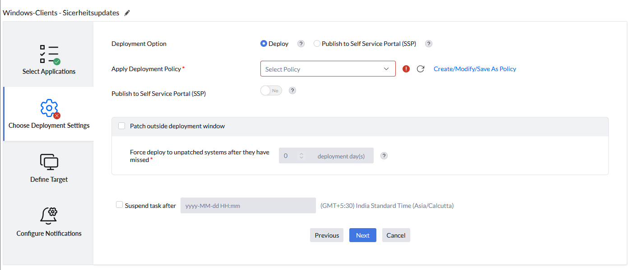This screenshot has height=270, width=630.
Task: Open the help icon next to Deploy
Action: [x=301, y=44]
